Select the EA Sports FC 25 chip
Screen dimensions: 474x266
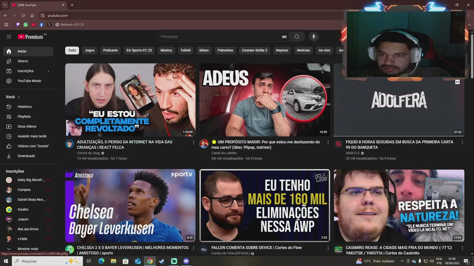point(139,50)
